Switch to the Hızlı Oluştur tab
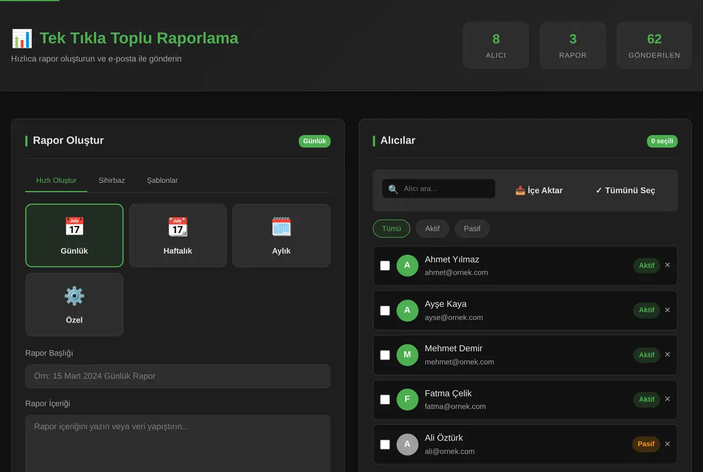Screen dimensions: 703x472 [x=56, y=180]
